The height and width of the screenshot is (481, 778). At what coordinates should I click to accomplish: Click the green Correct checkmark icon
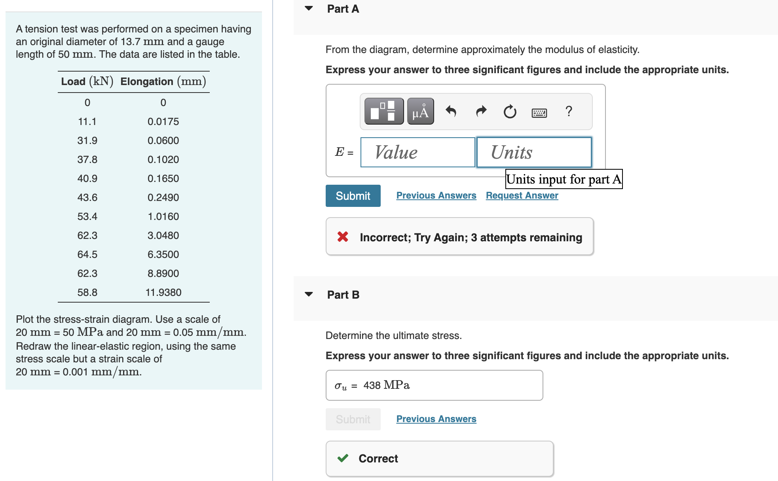[x=343, y=458]
